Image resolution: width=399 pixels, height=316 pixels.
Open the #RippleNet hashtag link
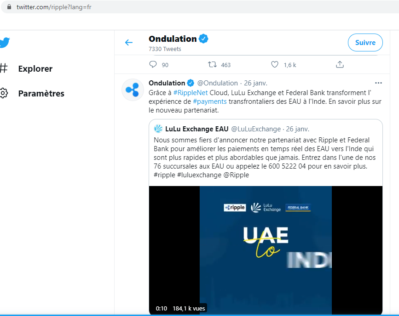point(191,93)
